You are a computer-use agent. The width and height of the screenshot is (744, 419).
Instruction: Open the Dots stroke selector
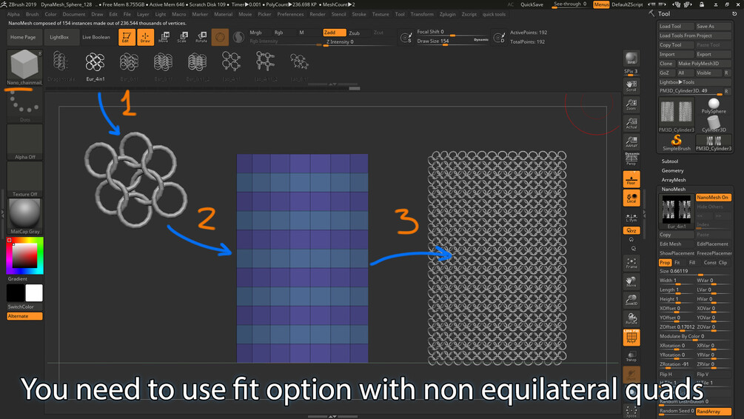coord(24,107)
